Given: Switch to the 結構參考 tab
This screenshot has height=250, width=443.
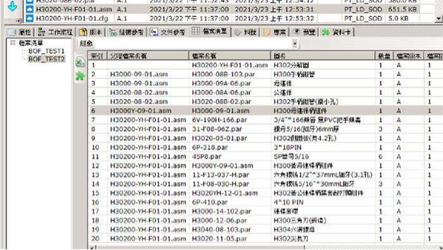Looking at the screenshot, I should [x=126, y=32].
